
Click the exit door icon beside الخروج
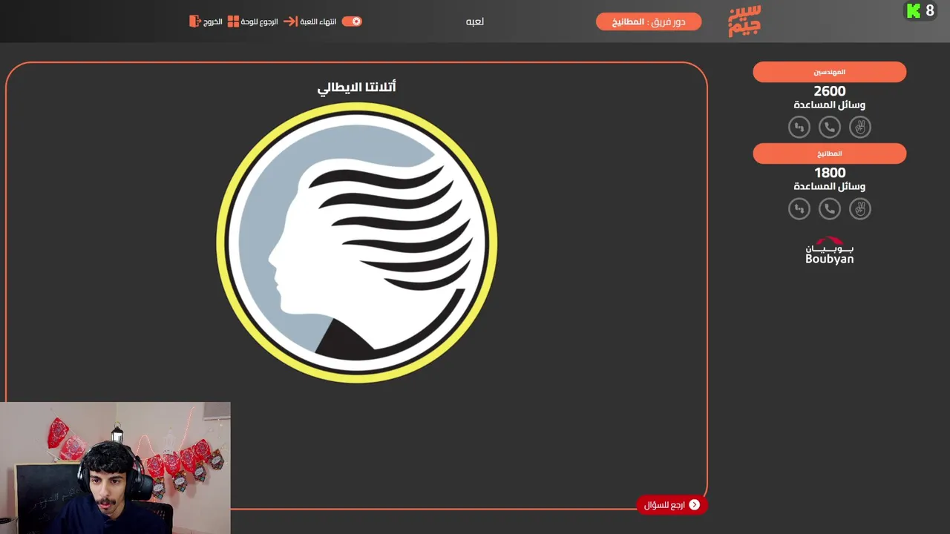coord(194,22)
